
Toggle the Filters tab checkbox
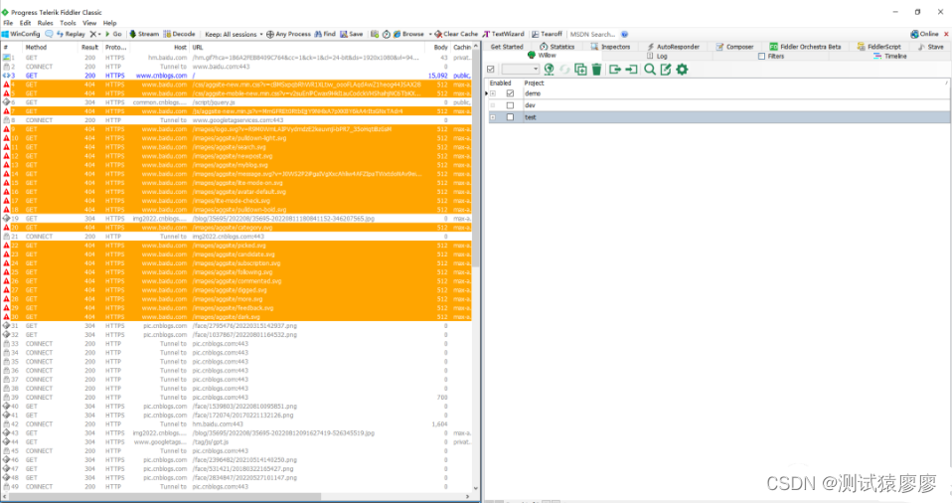click(761, 56)
